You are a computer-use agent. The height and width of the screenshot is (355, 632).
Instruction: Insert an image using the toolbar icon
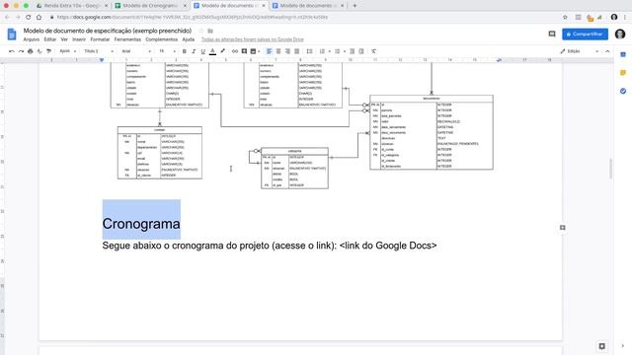[x=254, y=51]
